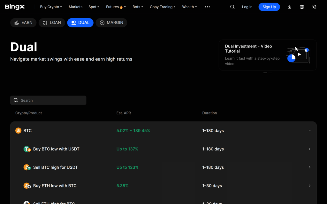This screenshot has width=327, height=204.
Task: Click the BTC product row label
Action: (x=27, y=130)
